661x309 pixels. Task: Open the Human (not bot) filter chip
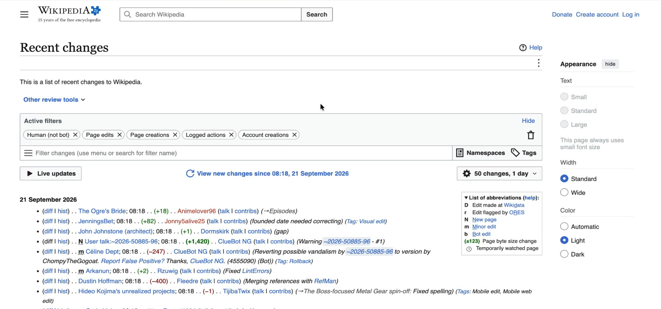[x=48, y=135]
